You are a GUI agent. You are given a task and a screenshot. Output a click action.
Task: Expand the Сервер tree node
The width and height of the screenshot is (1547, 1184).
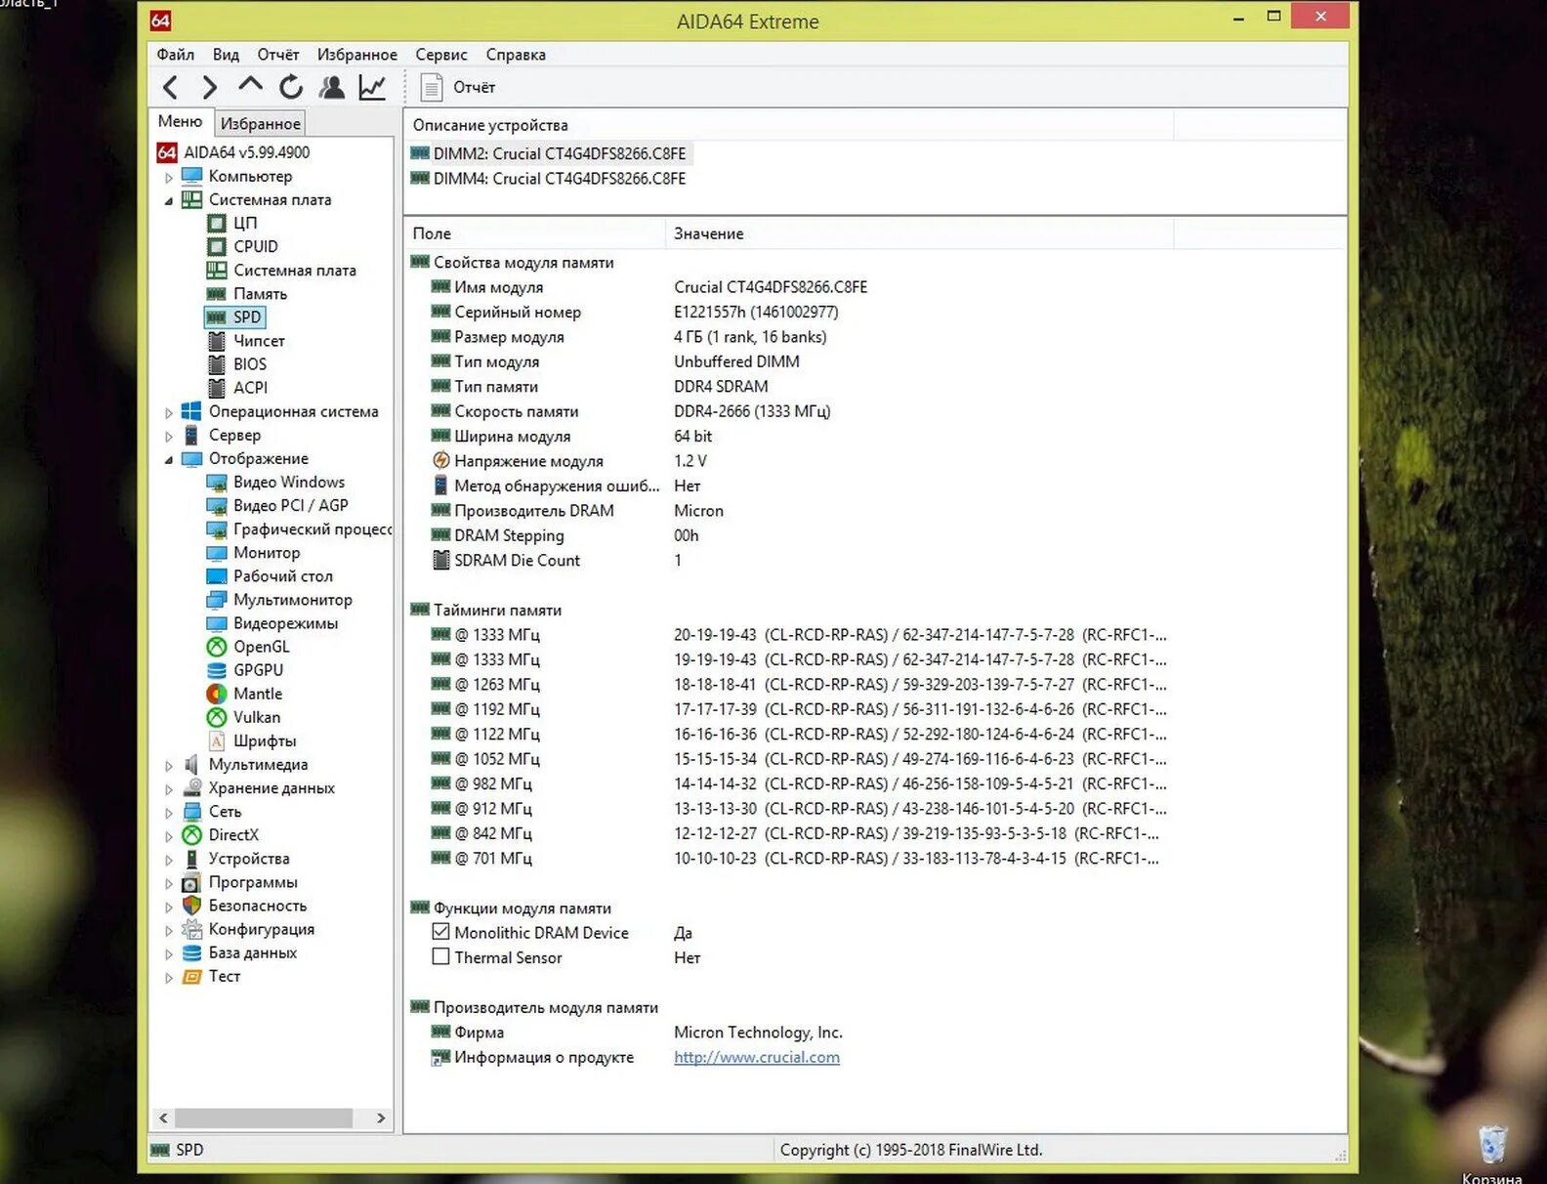click(169, 437)
